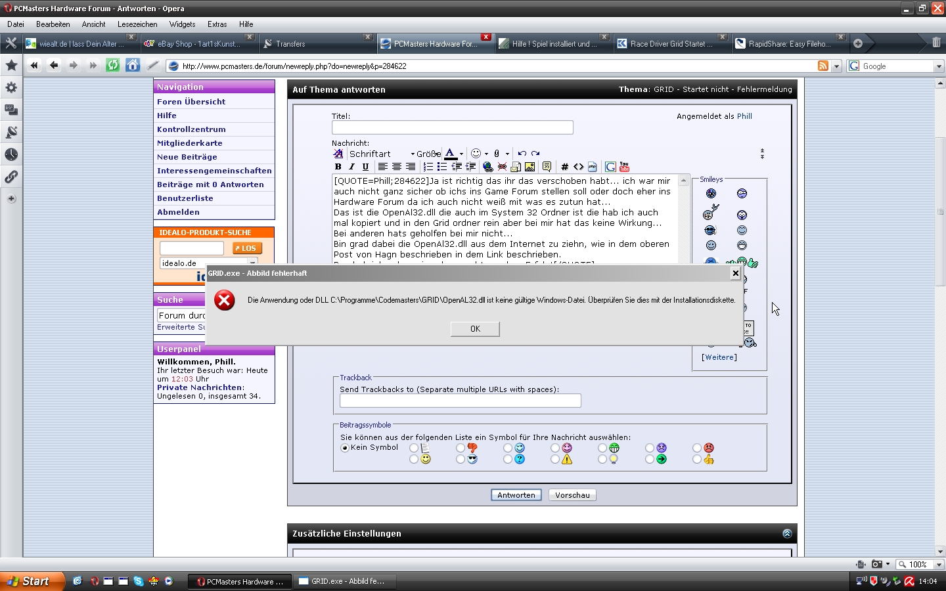The height and width of the screenshot is (591, 946).
Task: Go to Opera home page
Action: click(133, 66)
